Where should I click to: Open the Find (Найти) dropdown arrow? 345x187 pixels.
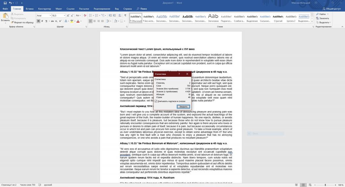328,14
